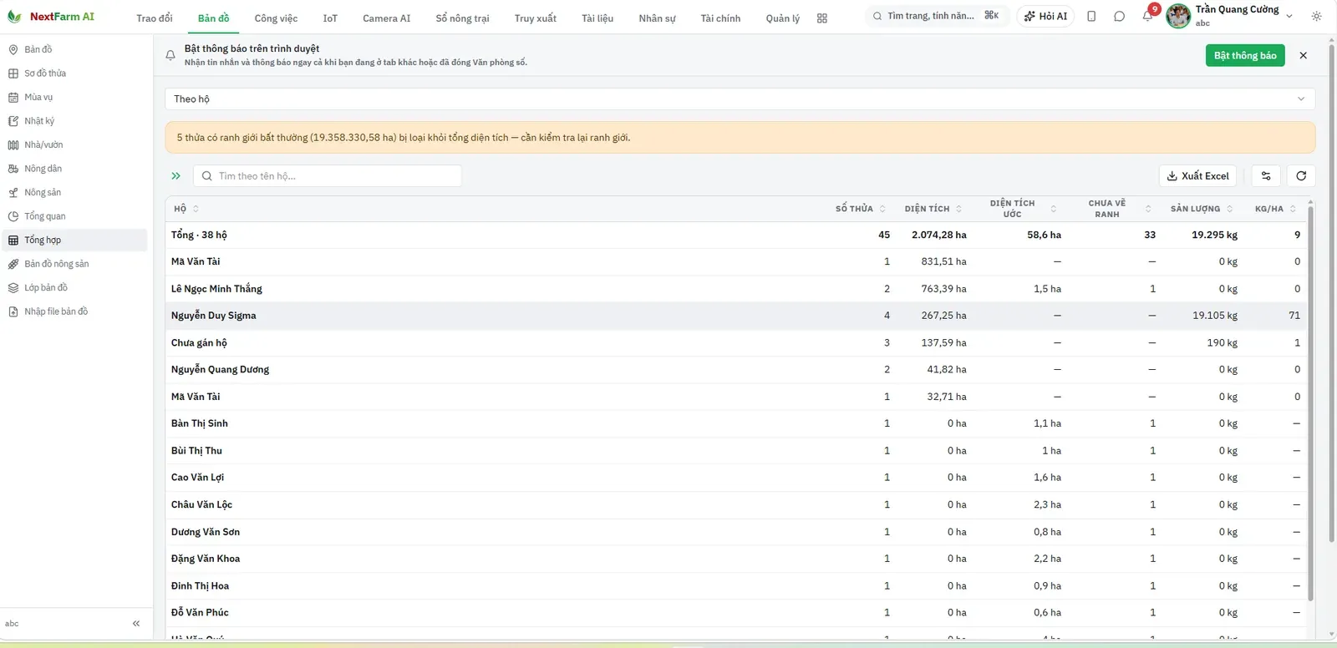
Task: Open the Tài chính top menu
Action: tap(720, 18)
